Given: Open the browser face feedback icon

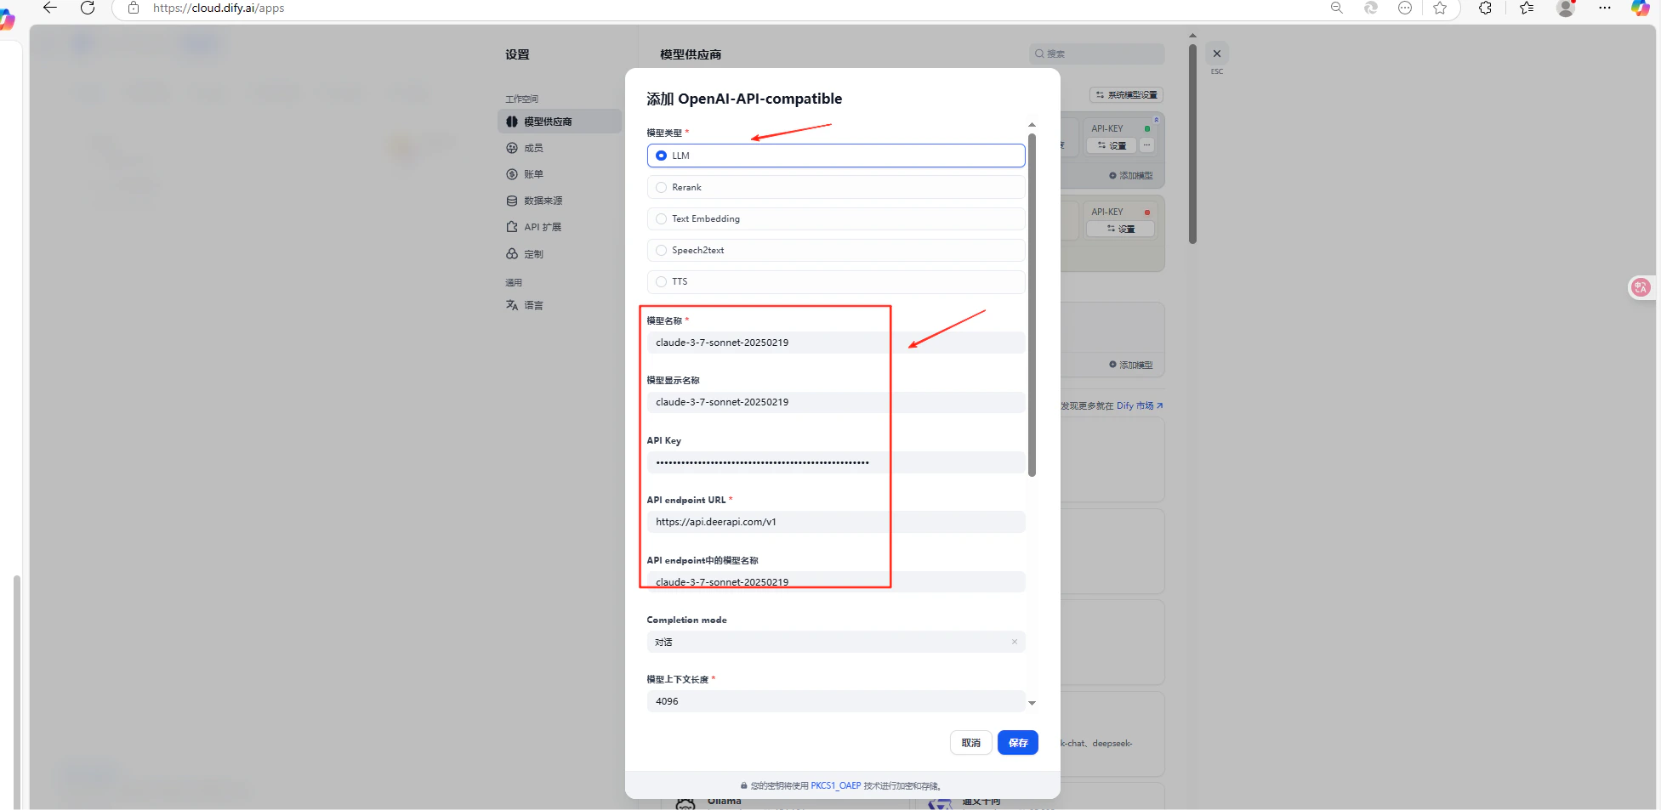Looking at the screenshot, I should click(1404, 8).
